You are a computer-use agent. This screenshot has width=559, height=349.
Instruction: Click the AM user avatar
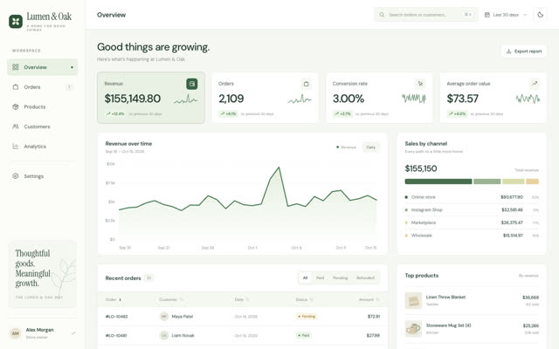pos(16,333)
